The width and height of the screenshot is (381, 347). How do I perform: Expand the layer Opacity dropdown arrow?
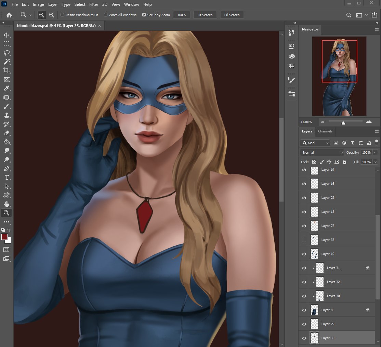[376, 152]
